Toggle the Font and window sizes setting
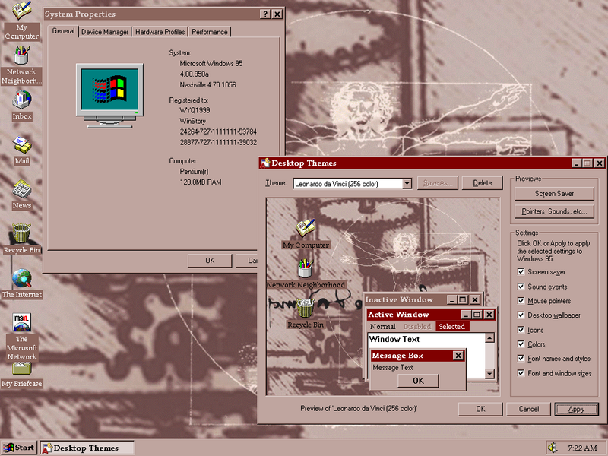608x456 pixels. pos(522,373)
